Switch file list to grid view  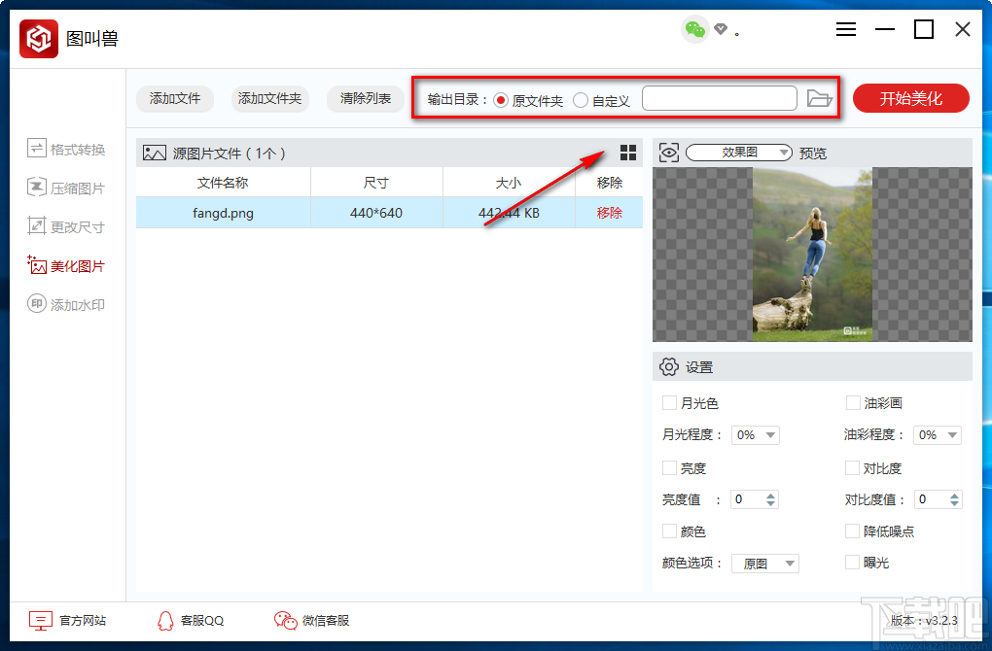627,153
